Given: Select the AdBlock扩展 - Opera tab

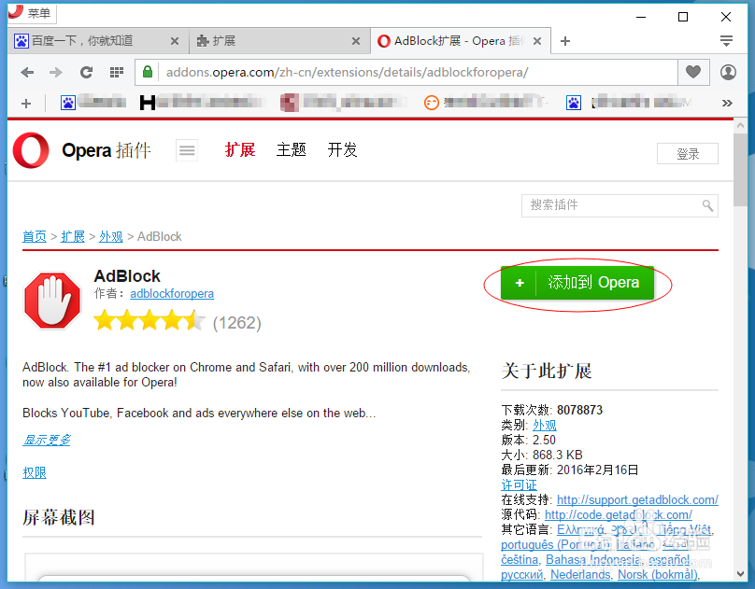Looking at the screenshot, I should tap(460, 41).
